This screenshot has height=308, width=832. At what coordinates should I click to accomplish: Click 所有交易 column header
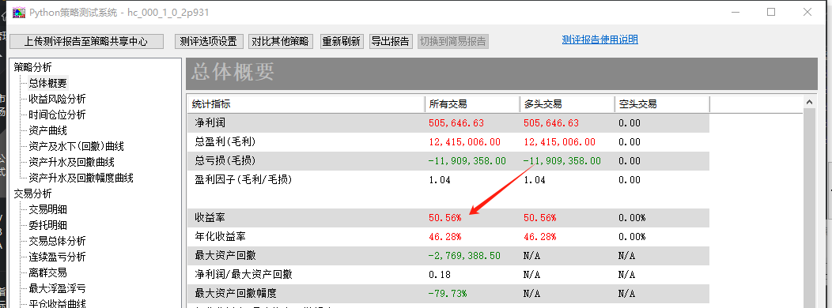pos(471,104)
